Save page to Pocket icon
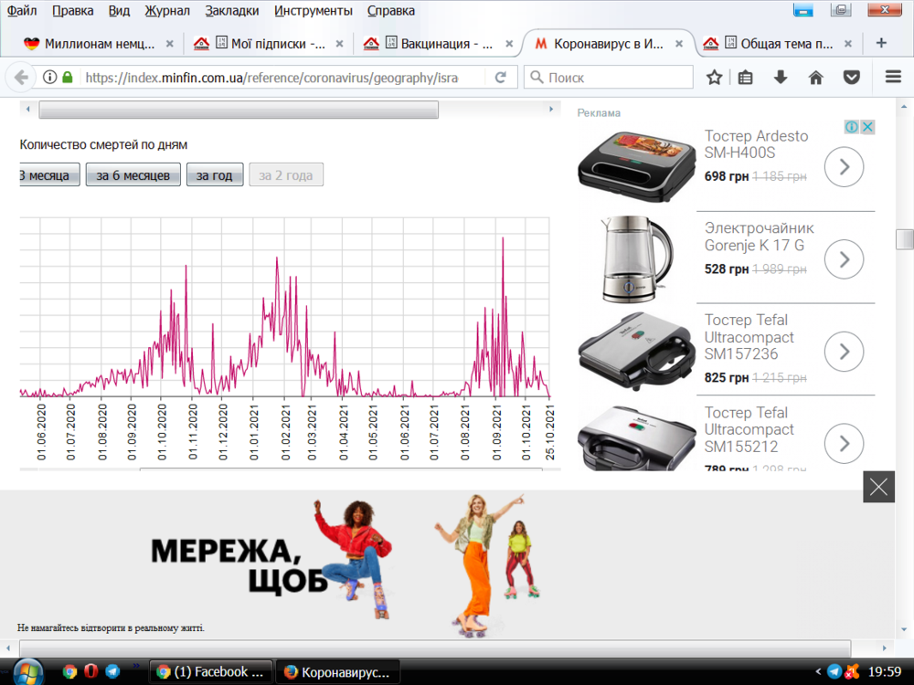The width and height of the screenshot is (914, 685). pos(852,77)
